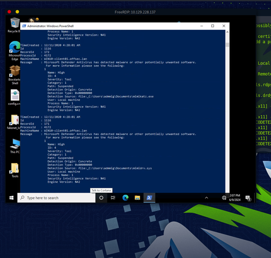Open the Action Center notifications icon
This screenshot has width=271, height=258.
tap(248, 198)
